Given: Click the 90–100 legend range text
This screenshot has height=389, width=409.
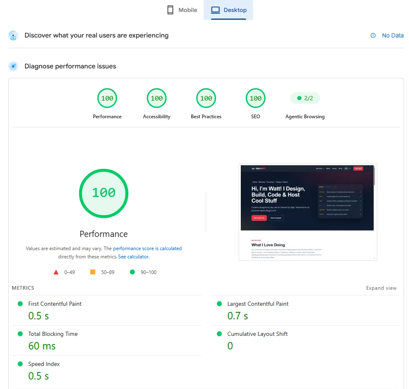Looking at the screenshot, I should [148, 272].
